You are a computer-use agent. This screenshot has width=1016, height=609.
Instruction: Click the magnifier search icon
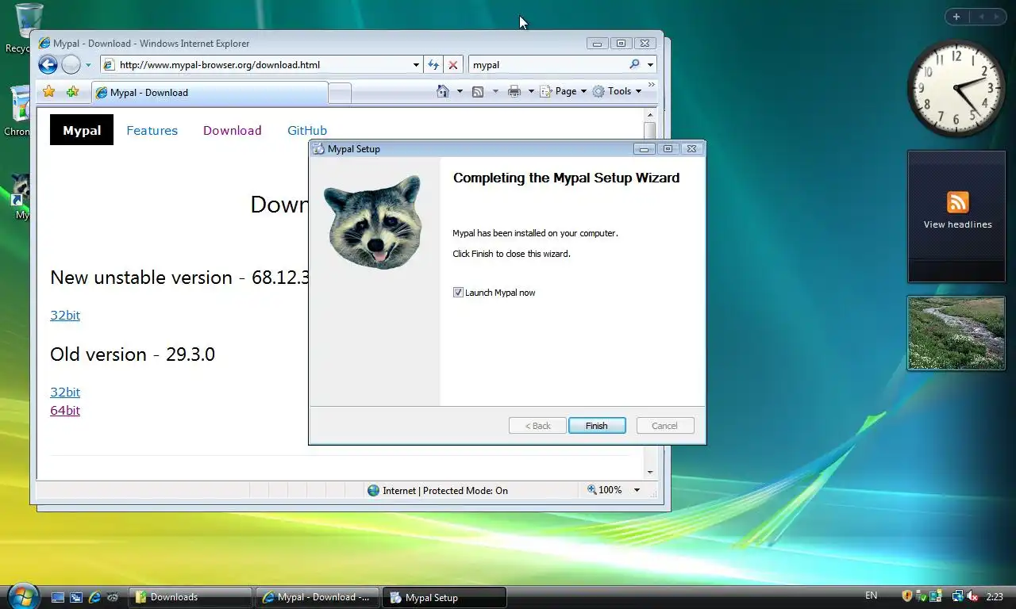(634, 65)
